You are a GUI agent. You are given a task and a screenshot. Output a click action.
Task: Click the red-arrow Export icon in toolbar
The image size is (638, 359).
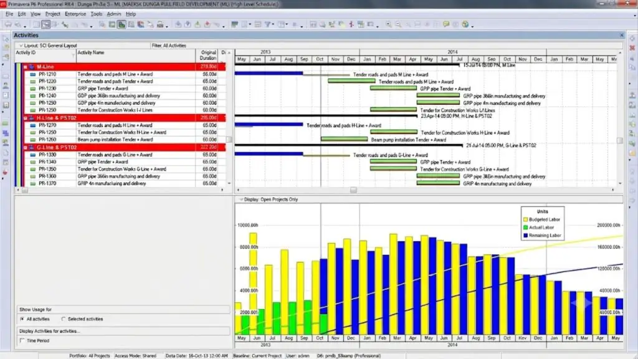[x=207, y=24]
